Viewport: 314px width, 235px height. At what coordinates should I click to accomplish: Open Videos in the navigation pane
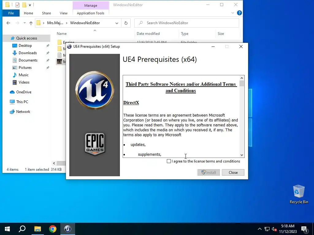tap(24, 82)
